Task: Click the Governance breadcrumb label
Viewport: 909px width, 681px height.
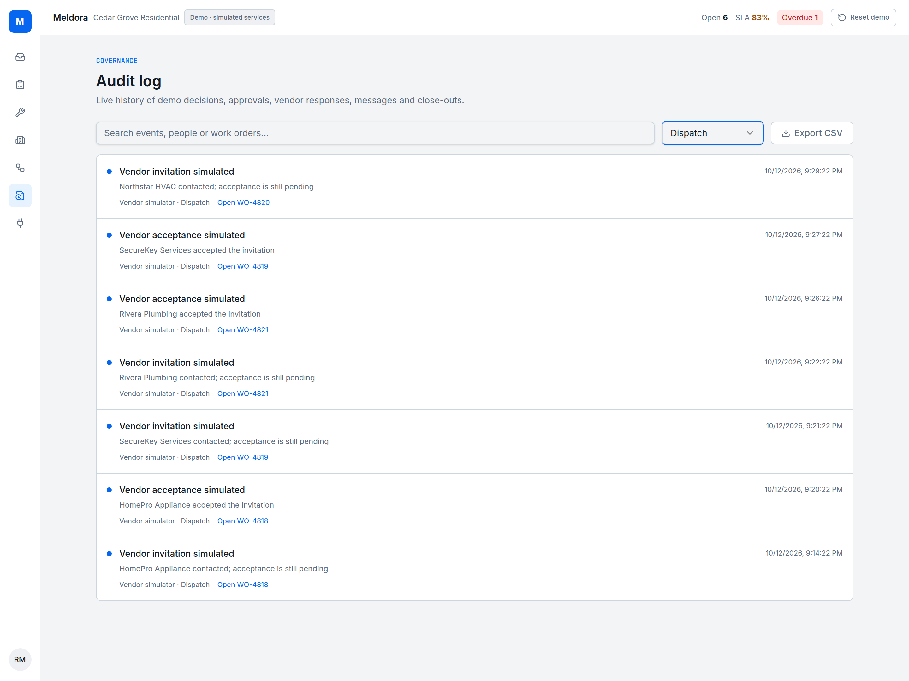Action: (x=117, y=61)
